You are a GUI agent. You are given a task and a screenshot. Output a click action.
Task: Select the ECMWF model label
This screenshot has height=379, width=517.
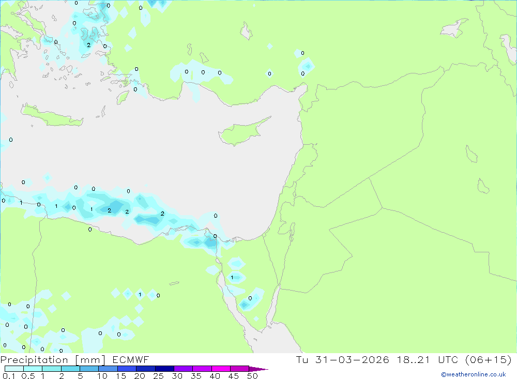click(131, 359)
